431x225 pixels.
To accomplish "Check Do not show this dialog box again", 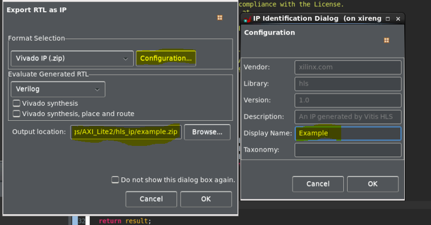I will (x=115, y=180).
